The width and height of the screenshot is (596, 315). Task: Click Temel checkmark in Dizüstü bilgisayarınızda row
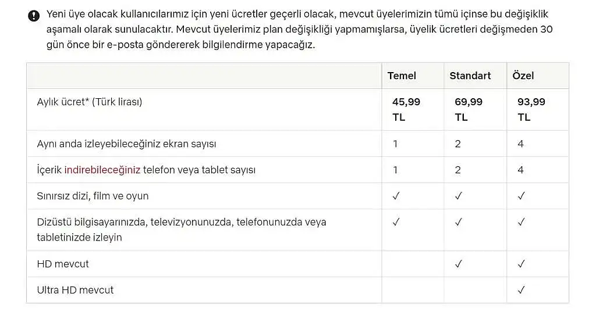pyautogui.click(x=396, y=221)
